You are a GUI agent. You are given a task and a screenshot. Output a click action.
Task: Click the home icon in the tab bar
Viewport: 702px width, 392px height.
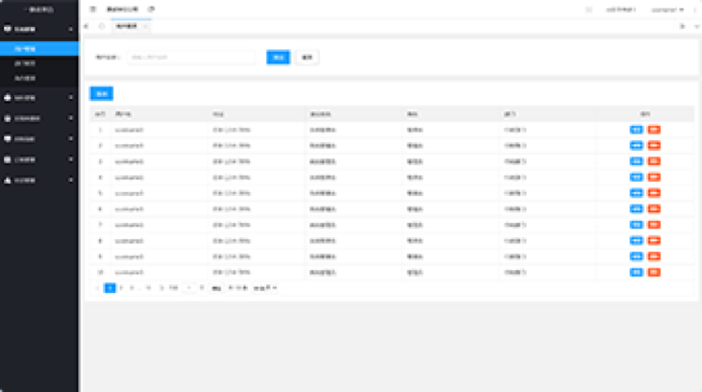pyautogui.click(x=101, y=26)
